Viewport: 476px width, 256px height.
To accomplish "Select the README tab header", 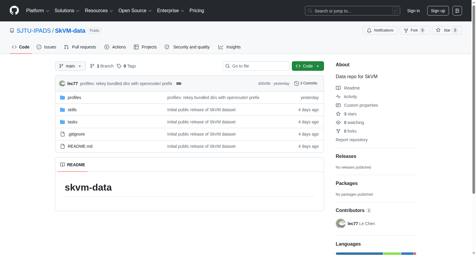I will coord(73,165).
